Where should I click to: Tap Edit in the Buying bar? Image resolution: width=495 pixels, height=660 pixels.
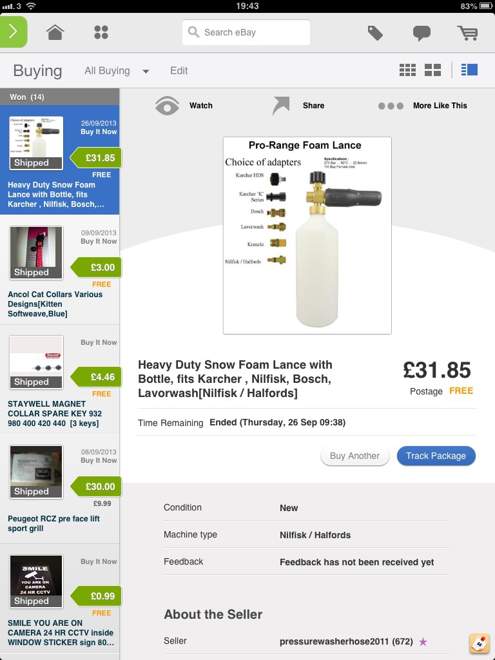(x=179, y=71)
